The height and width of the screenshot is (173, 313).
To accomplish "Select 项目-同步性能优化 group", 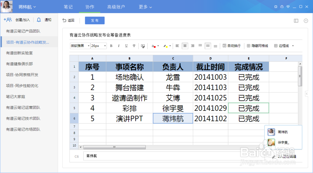I will (29, 86).
